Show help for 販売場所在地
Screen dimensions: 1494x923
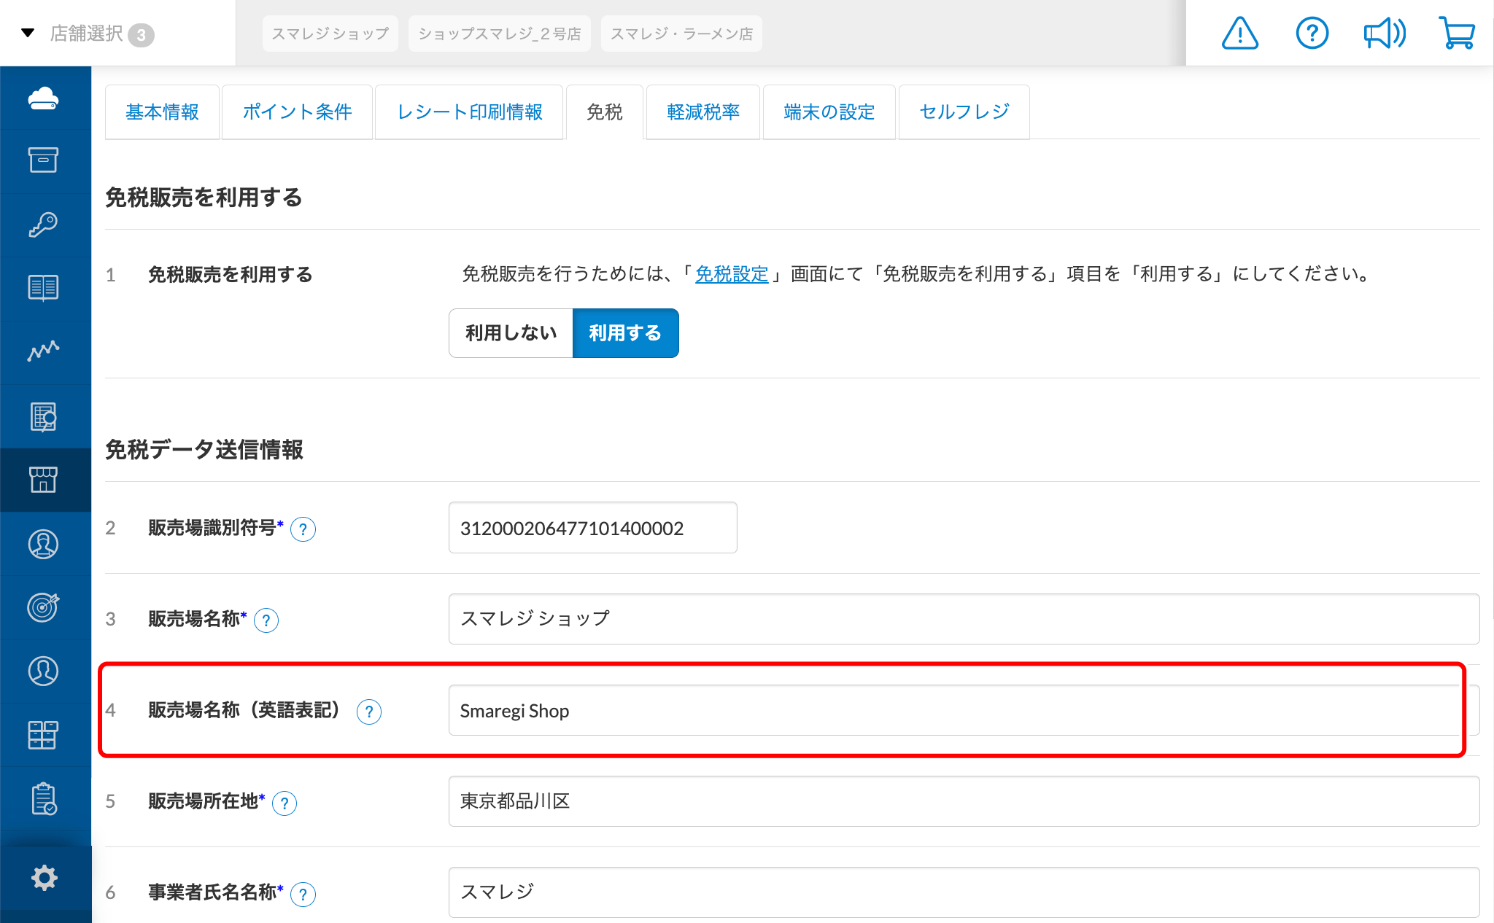click(285, 803)
